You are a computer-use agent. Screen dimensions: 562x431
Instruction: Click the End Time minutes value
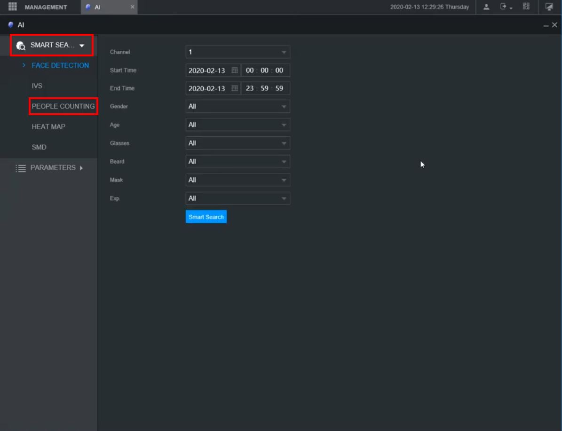point(264,88)
